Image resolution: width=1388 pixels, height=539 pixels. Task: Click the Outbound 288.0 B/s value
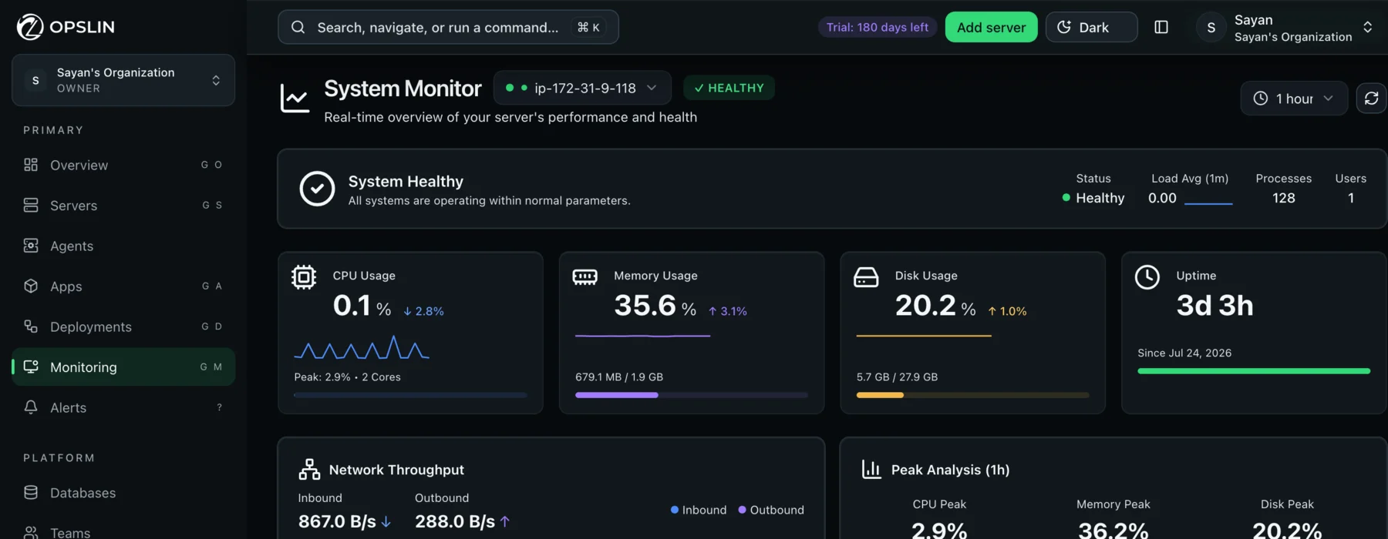[x=455, y=521]
